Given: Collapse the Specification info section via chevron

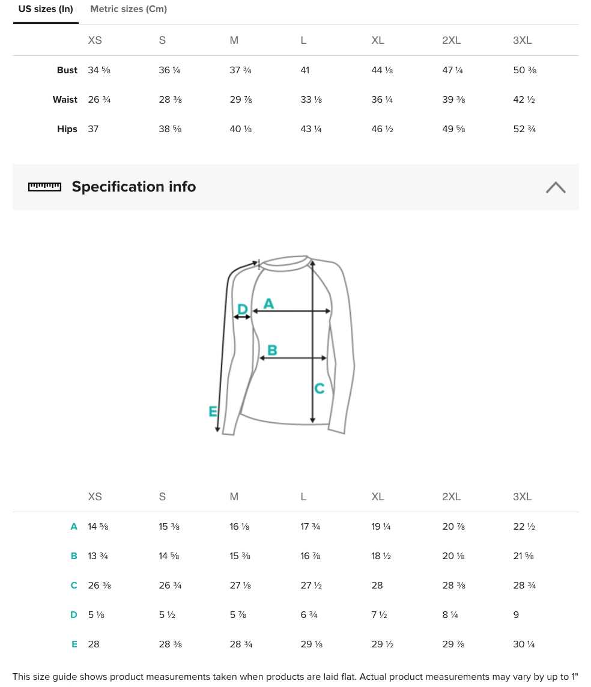Looking at the screenshot, I should (556, 187).
